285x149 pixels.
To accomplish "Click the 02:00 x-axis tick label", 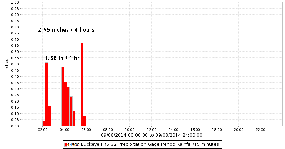I will [x=43, y=130].
